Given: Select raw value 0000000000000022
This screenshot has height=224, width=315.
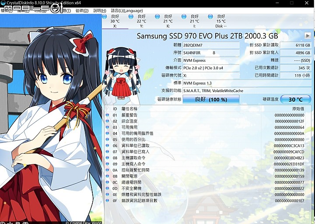Looking at the screenshot, I should [290, 188].
